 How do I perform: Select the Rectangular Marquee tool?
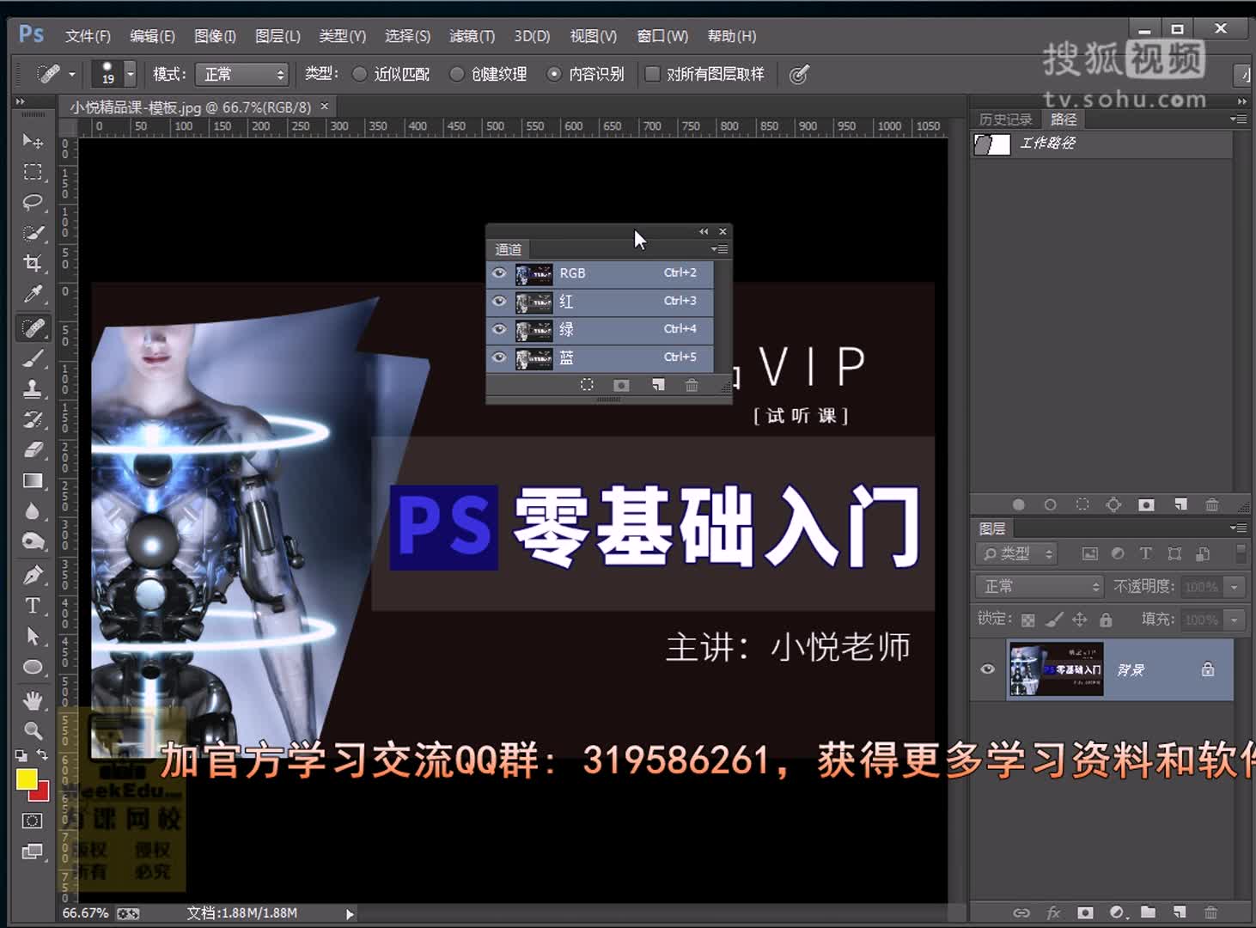point(33,172)
